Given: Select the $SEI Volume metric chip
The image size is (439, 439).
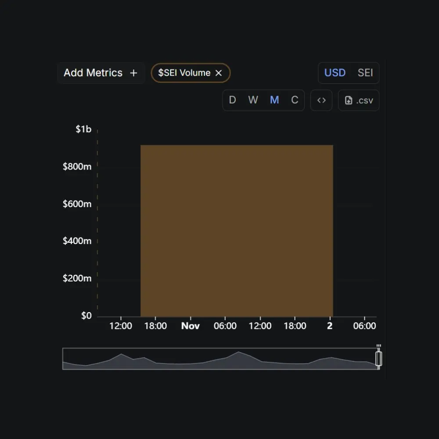Looking at the screenshot, I should 191,73.
